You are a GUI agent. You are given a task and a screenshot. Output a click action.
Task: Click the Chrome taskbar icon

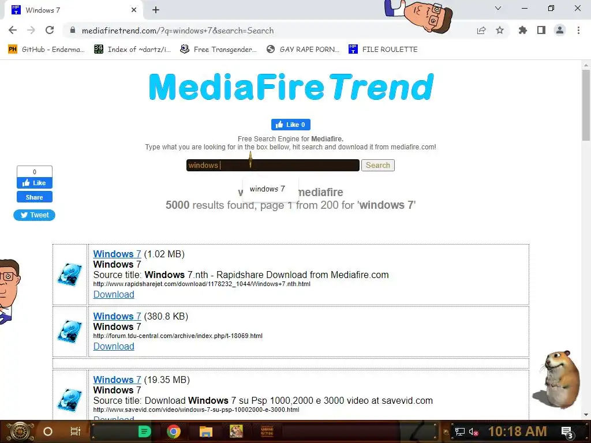coord(173,431)
